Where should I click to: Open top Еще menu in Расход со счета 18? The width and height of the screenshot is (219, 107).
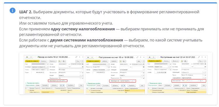78,61
